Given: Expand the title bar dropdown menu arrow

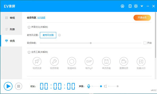Looking at the screenshot, I should [142, 6].
